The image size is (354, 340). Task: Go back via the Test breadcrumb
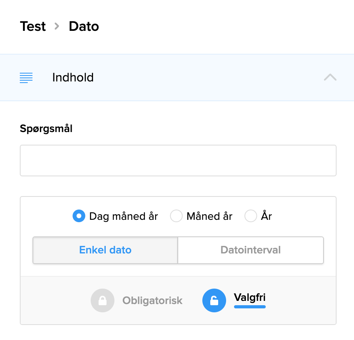click(33, 26)
